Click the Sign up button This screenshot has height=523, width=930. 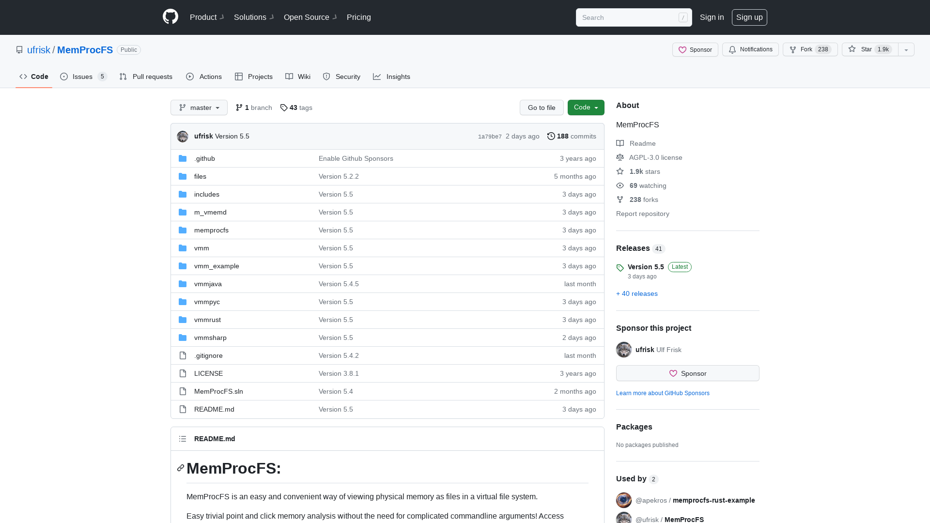coord(749,17)
